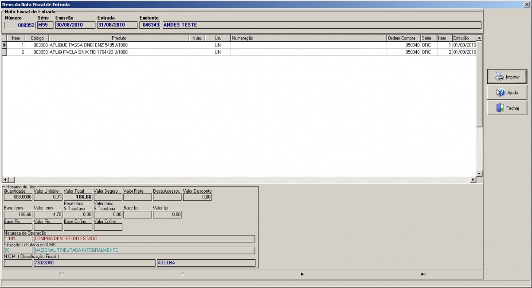This screenshot has height=288, width=532.
Task: Click Base Icms field 186,66
Action: 18,214
